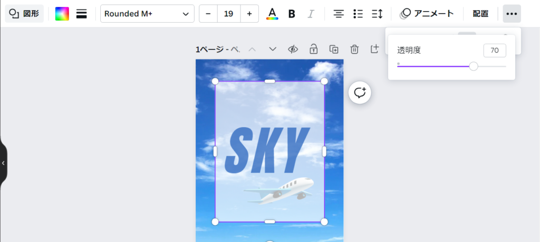Screen dimensions: 540x242
Task: Open 配置 position menu
Action: [480, 14]
